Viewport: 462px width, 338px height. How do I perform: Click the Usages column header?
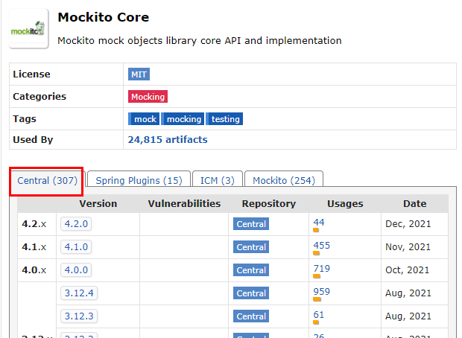click(345, 204)
